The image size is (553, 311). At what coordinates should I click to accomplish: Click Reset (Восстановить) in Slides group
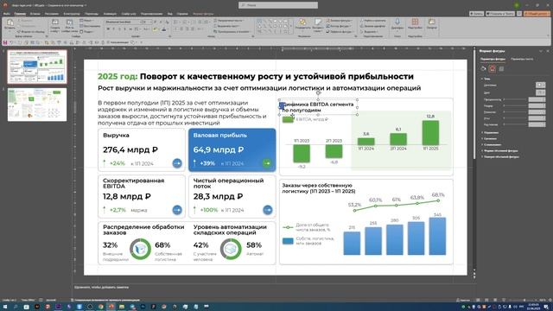click(x=90, y=26)
